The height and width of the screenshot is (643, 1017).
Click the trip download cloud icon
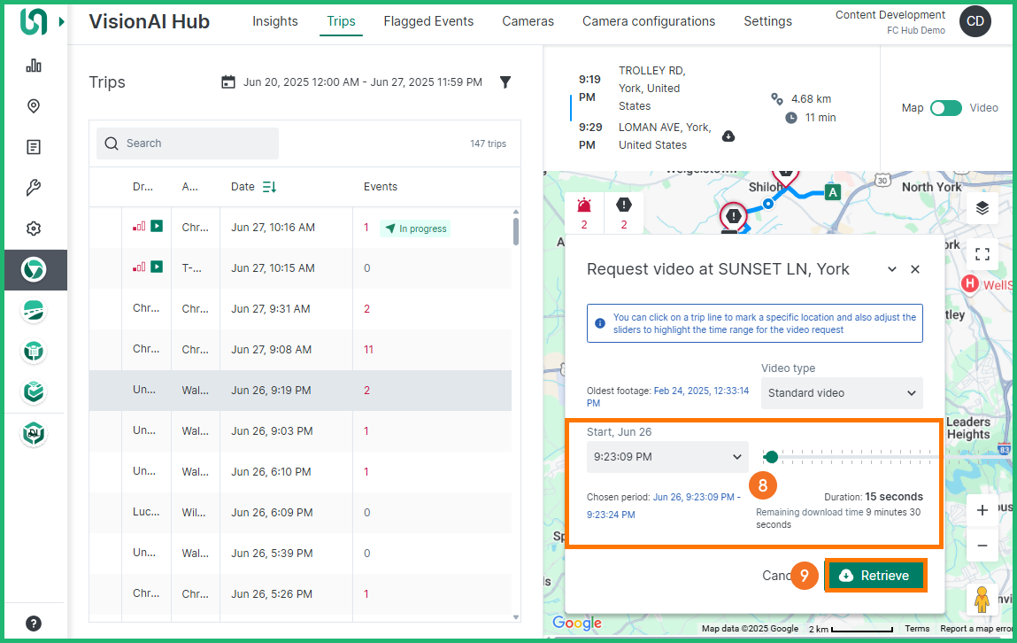point(728,136)
